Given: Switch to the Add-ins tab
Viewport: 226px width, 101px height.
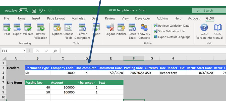Looking at the screenshot, I should point(162,19).
